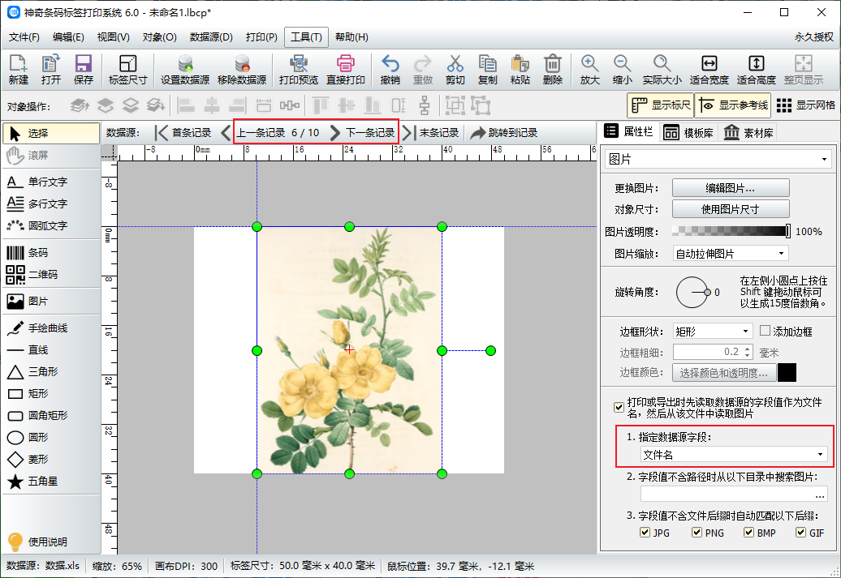
Task: Jump to 首条记录 first record
Action: click(183, 132)
